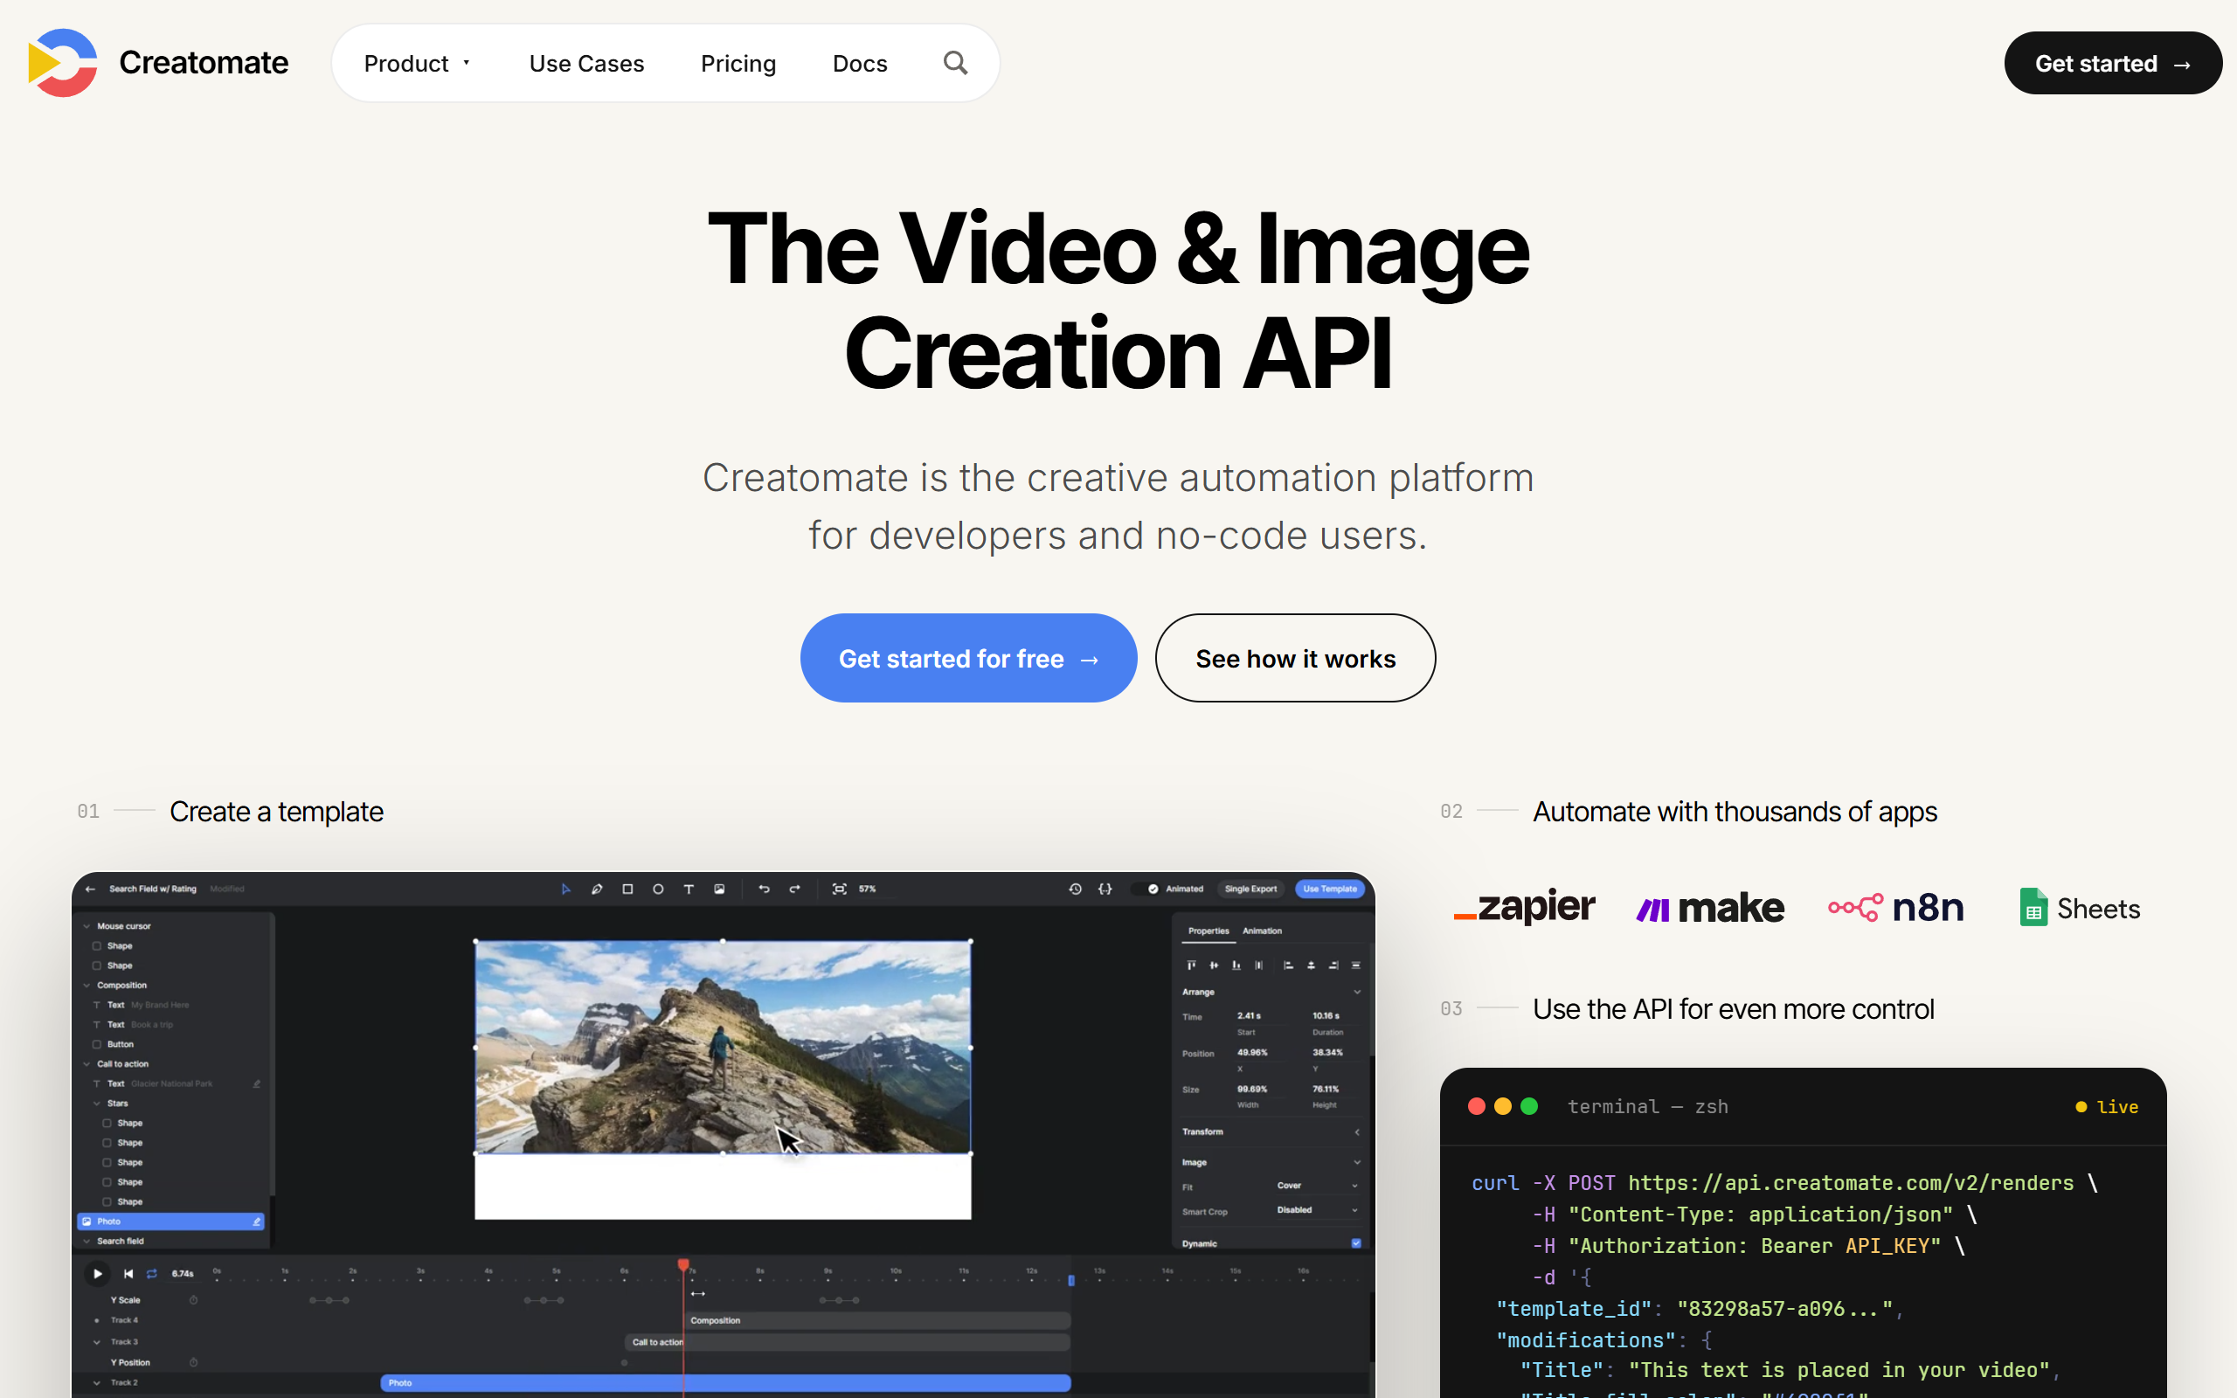
Task: Toggle the blue loop playback button
Action: click(x=153, y=1273)
